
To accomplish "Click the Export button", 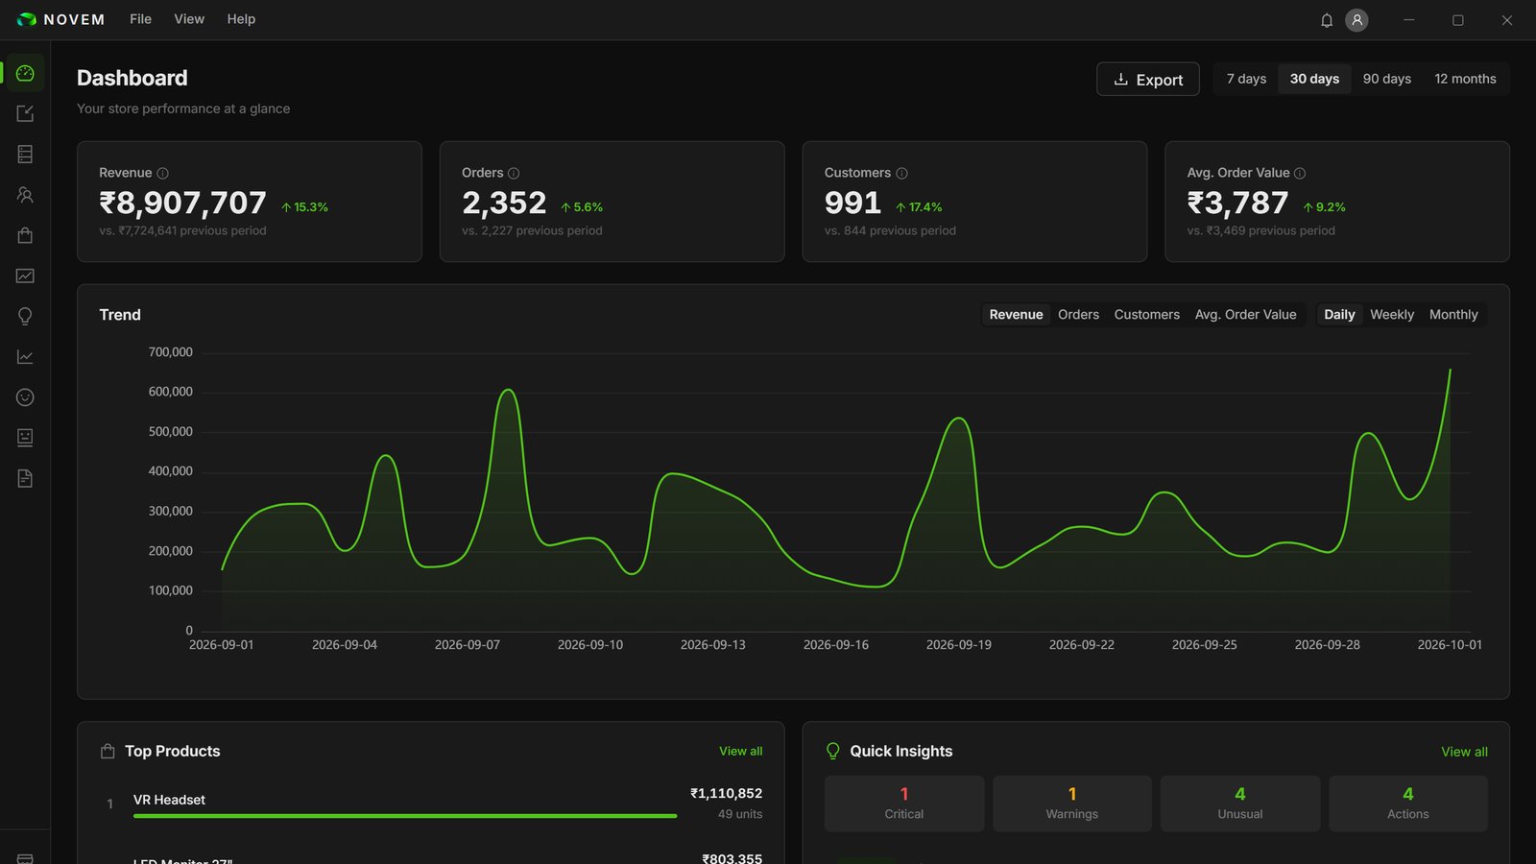I will [1148, 80].
